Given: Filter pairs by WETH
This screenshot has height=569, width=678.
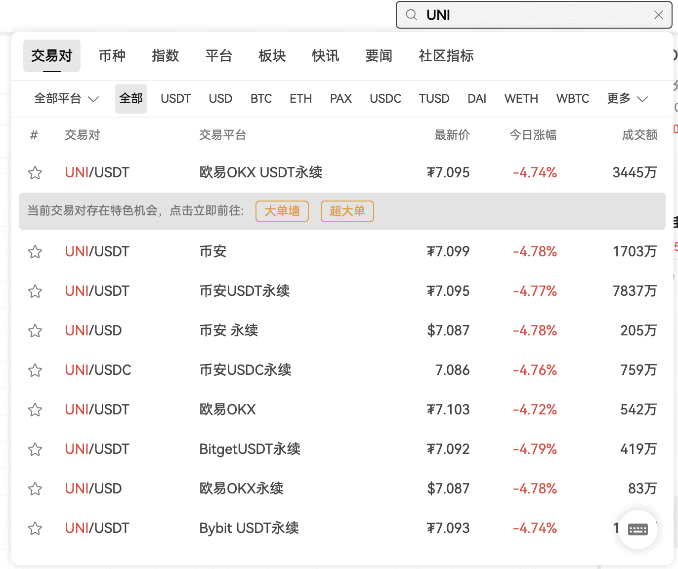Looking at the screenshot, I should [x=521, y=99].
